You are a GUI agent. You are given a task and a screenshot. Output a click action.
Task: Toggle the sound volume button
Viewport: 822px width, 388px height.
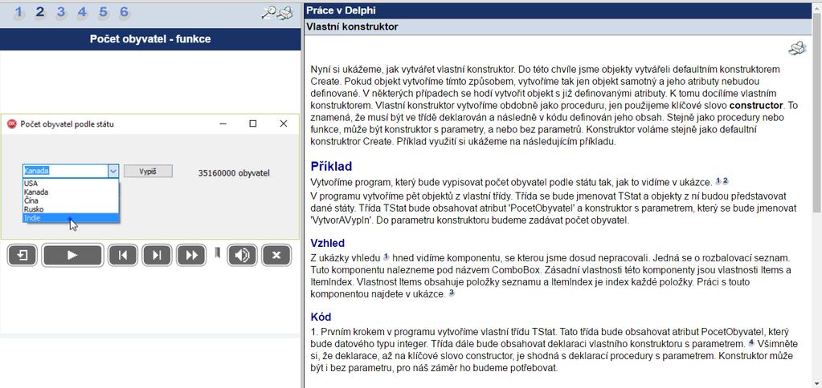coord(242,255)
